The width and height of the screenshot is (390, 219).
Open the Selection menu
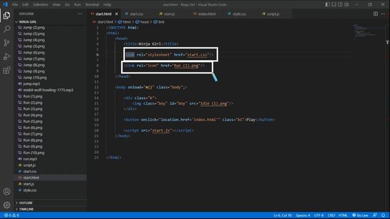click(40, 4)
